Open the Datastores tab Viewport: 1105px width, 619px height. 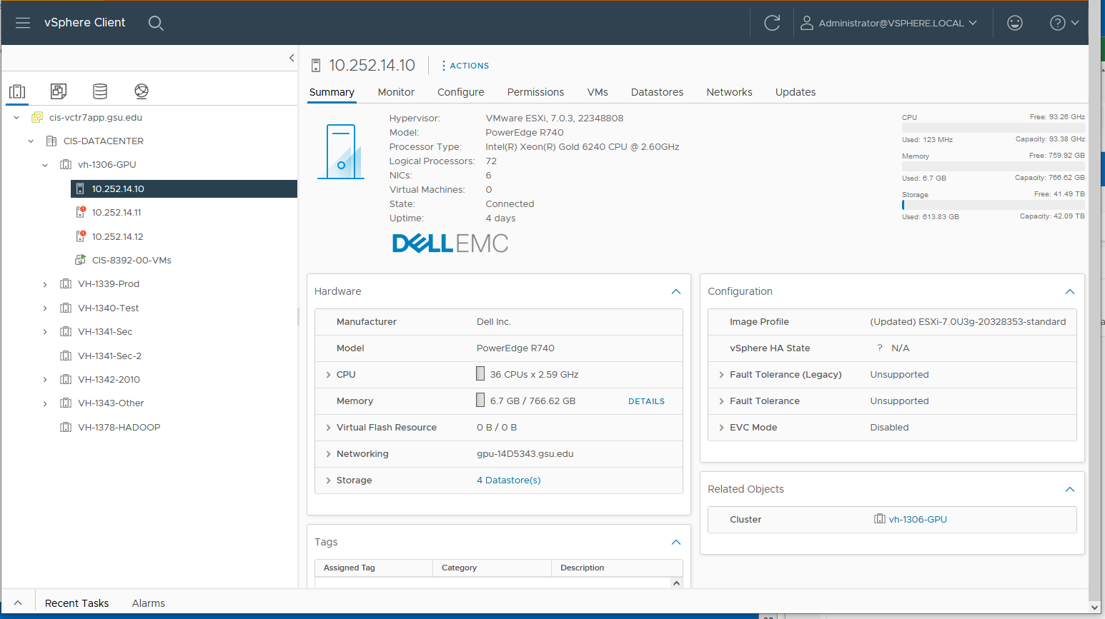coord(657,92)
